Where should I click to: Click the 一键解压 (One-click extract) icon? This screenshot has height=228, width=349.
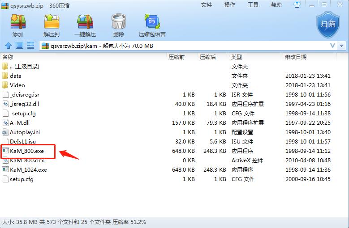coord(85,25)
